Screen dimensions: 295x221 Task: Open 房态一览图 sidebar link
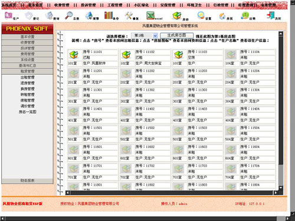click(x=27, y=112)
